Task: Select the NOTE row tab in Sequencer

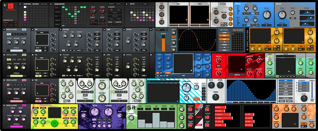Action: point(57,8)
